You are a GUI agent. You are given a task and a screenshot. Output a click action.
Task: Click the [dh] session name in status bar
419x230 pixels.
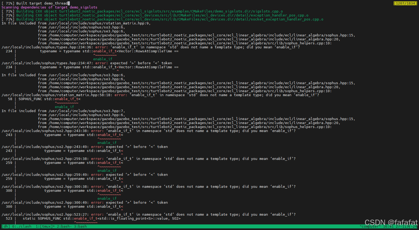(6, 227)
